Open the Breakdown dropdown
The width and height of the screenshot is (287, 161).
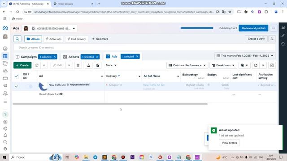point(223,65)
